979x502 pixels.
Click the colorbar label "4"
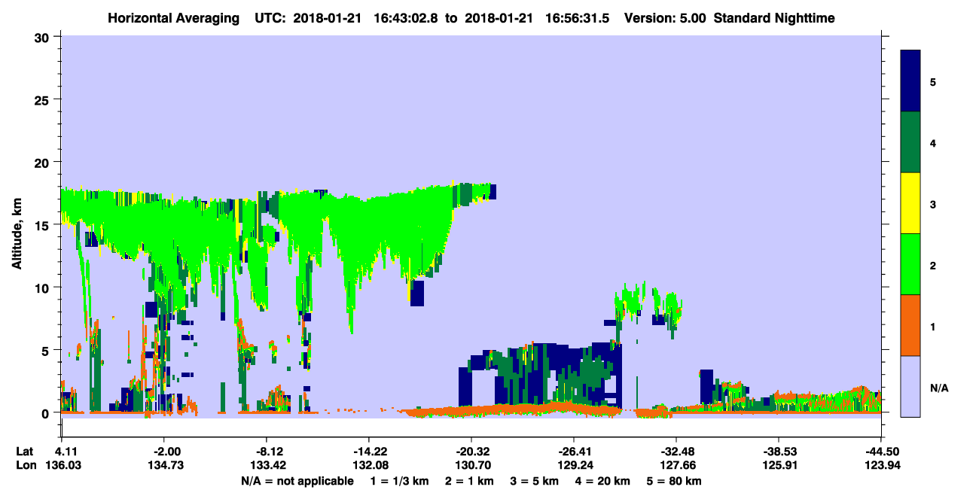point(932,142)
